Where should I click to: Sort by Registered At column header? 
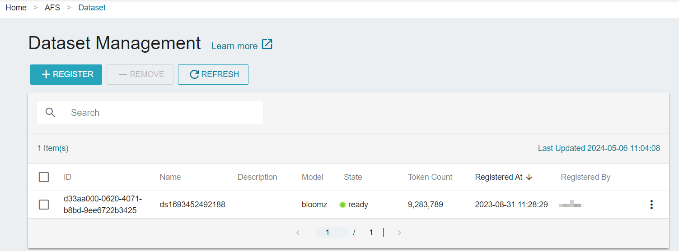pos(499,177)
